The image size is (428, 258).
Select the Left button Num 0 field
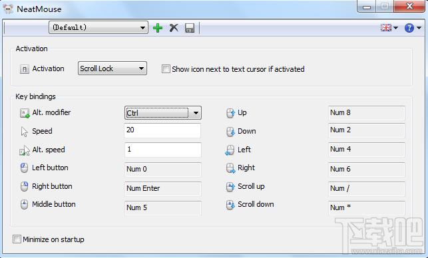point(162,170)
